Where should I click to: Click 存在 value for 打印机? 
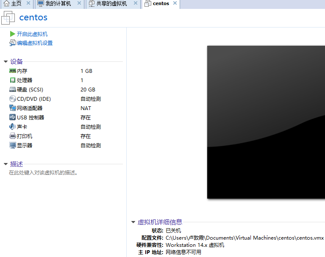(86, 136)
